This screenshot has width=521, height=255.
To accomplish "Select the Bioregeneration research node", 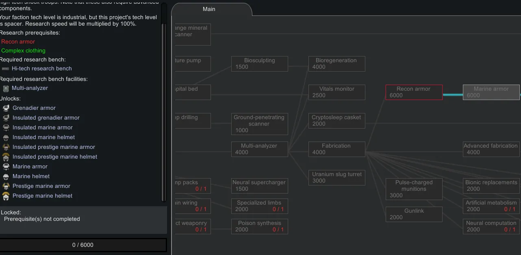I will tap(336, 64).
